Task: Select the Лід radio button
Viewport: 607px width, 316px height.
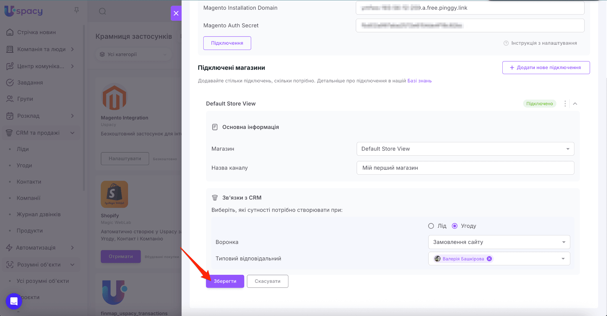Action: (431, 226)
